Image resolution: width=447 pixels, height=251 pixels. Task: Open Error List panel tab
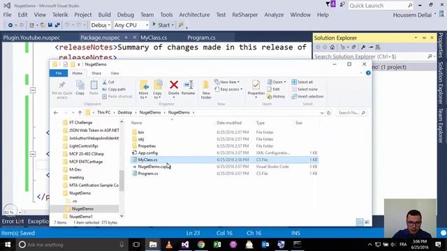pos(13,221)
